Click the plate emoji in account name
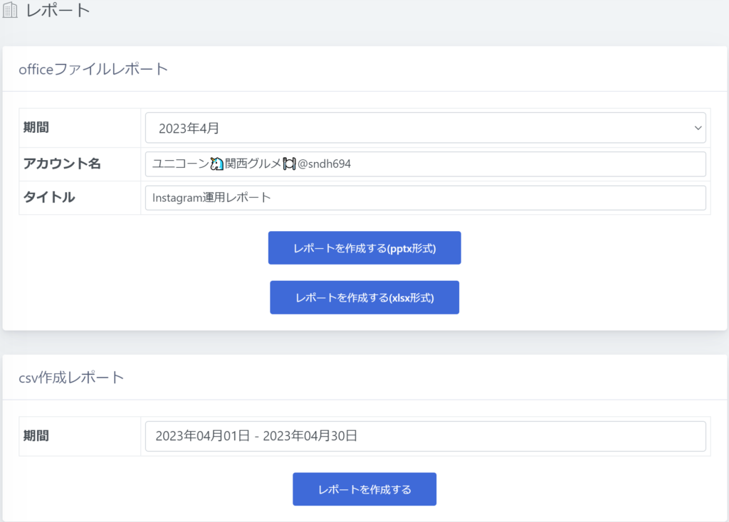The image size is (729, 522). [x=289, y=164]
